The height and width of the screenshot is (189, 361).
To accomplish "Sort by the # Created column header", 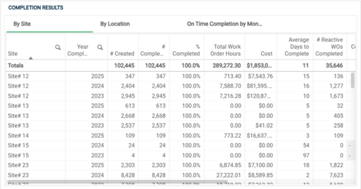I will coord(122,53).
